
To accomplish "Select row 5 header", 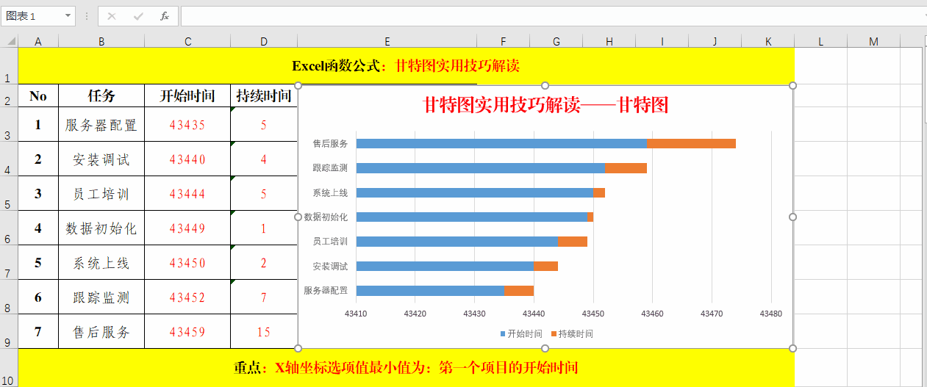I will coord(9,194).
